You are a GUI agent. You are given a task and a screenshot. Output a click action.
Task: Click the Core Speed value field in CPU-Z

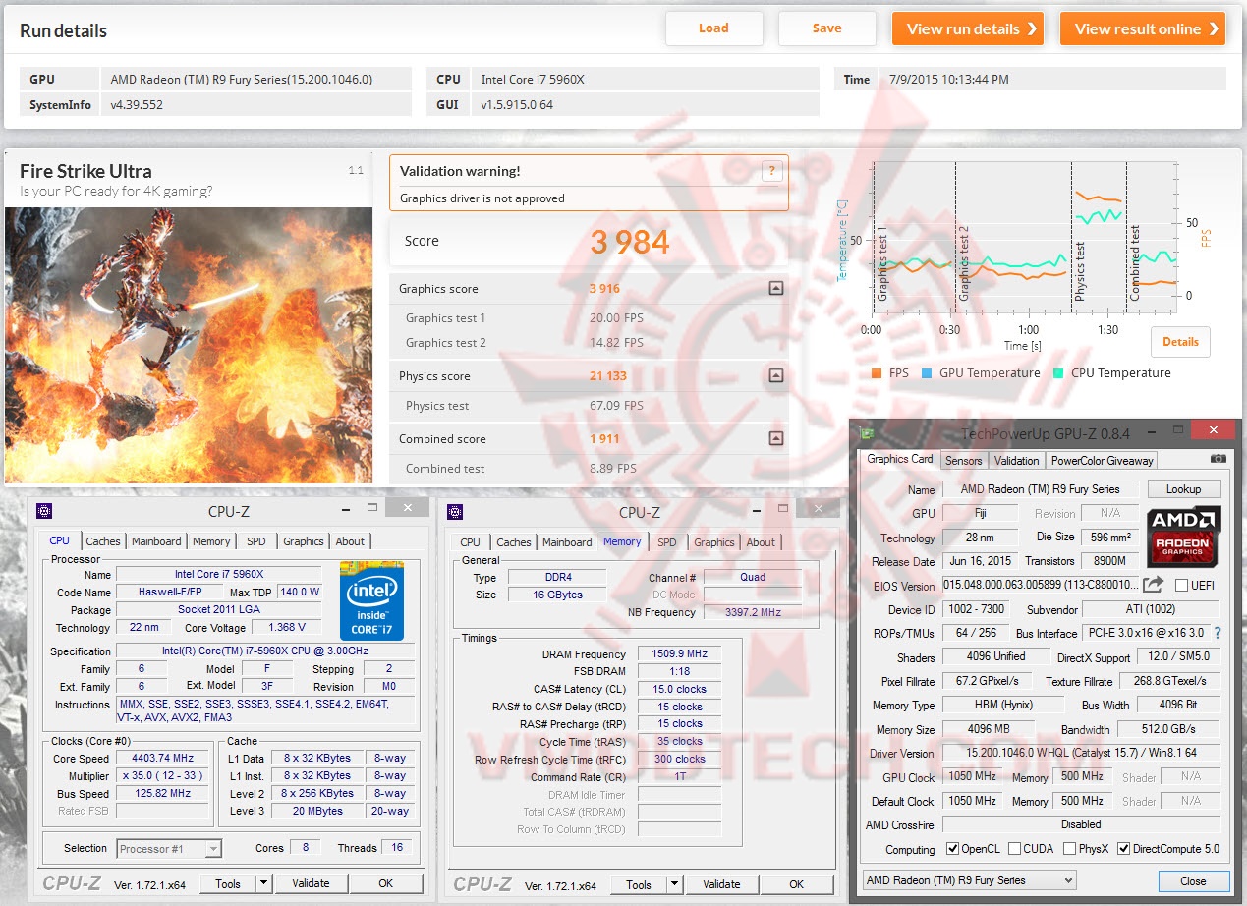[x=162, y=758]
